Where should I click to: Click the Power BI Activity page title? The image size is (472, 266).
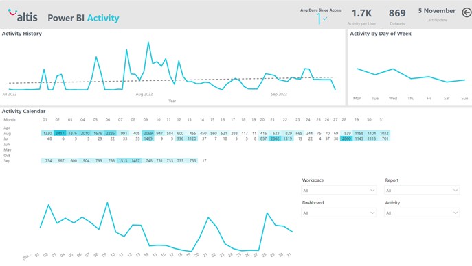pos(83,18)
